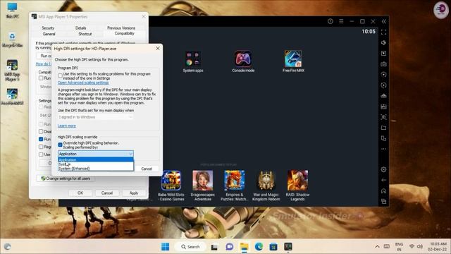Screen dimensions: 451x254
Task: Collapse the App Player sidebar with double-chevron
Action: click(x=383, y=21)
